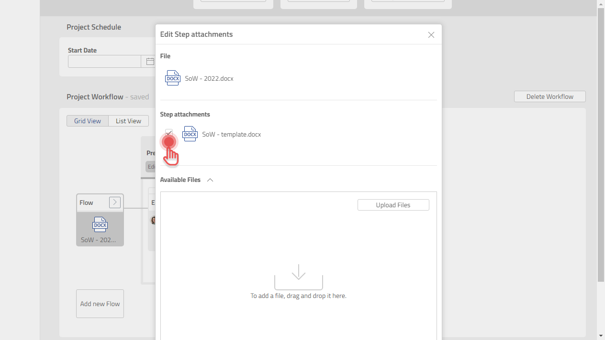Click the Upload Files button
Screen dimensions: 605x340
pyautogui.click(x=393, y=205)
